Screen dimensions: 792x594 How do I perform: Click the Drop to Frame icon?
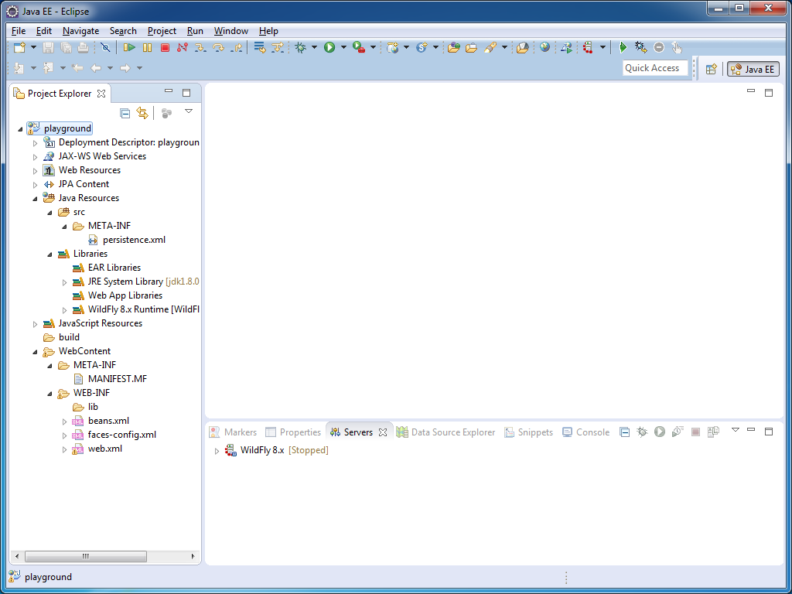(260, 47)
